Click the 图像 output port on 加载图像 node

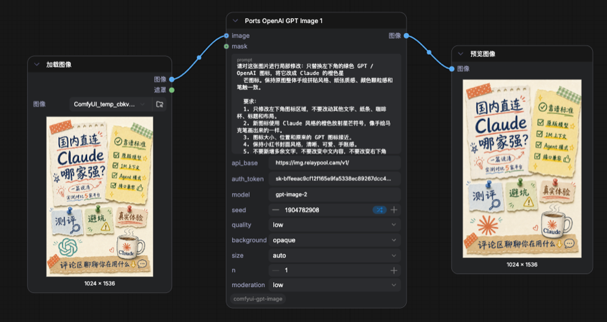(x=171, y=80)
